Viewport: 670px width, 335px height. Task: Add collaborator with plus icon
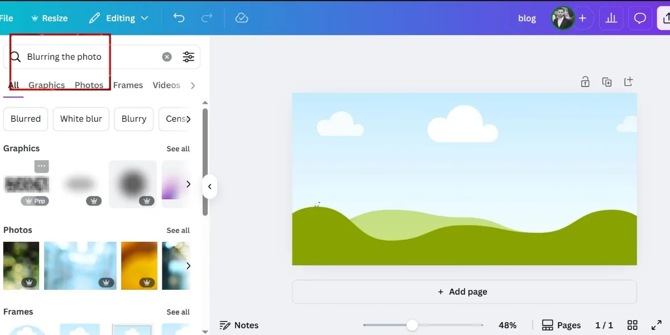[582, 18]
